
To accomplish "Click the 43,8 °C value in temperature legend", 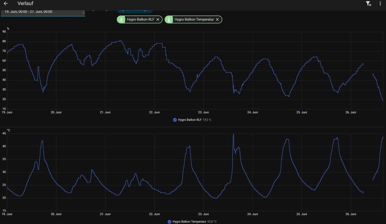I will [x=212, y=222].
